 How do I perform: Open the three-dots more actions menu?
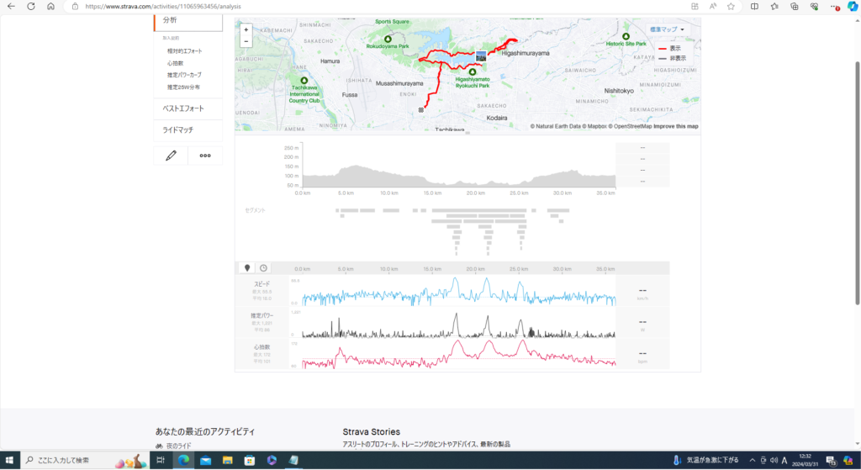(x=205, y=155)
